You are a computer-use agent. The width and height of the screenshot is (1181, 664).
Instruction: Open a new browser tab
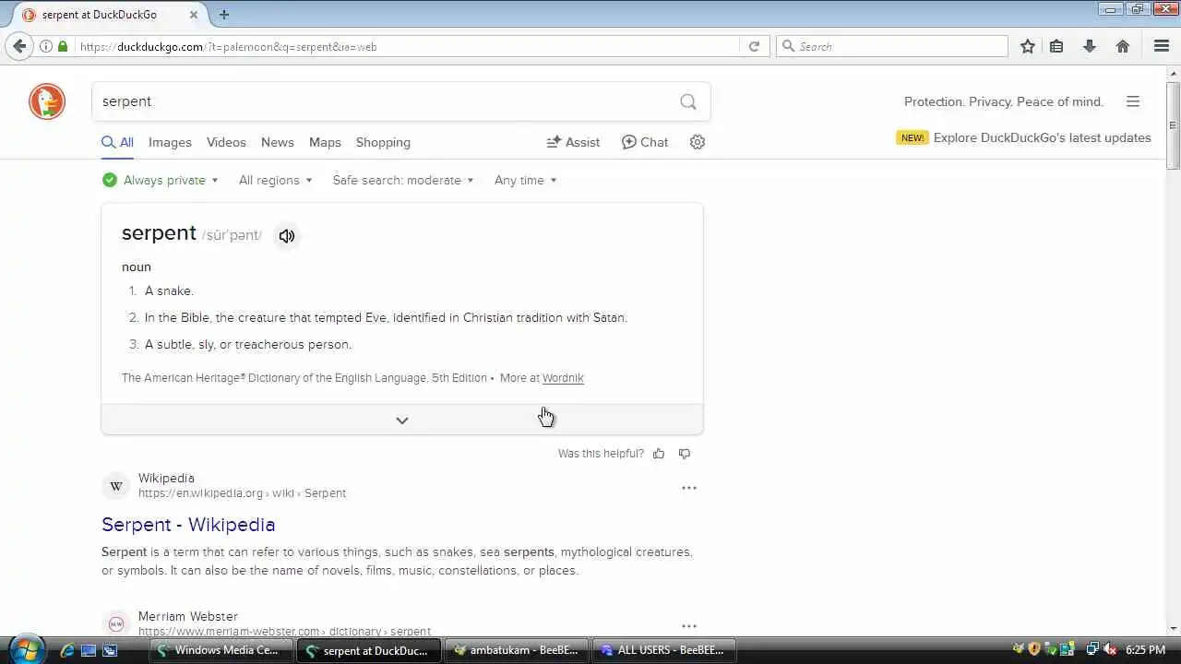224,15
